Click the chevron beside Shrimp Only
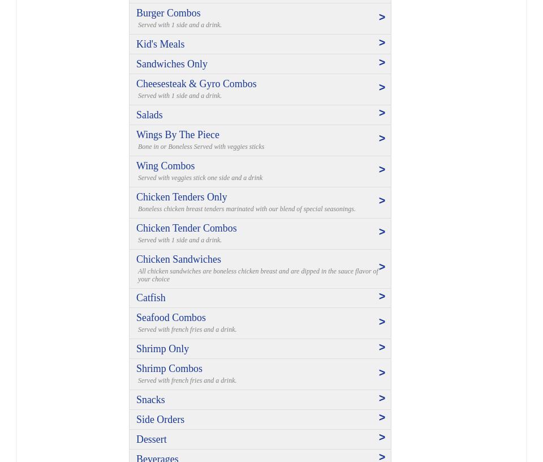 [382, 348]
